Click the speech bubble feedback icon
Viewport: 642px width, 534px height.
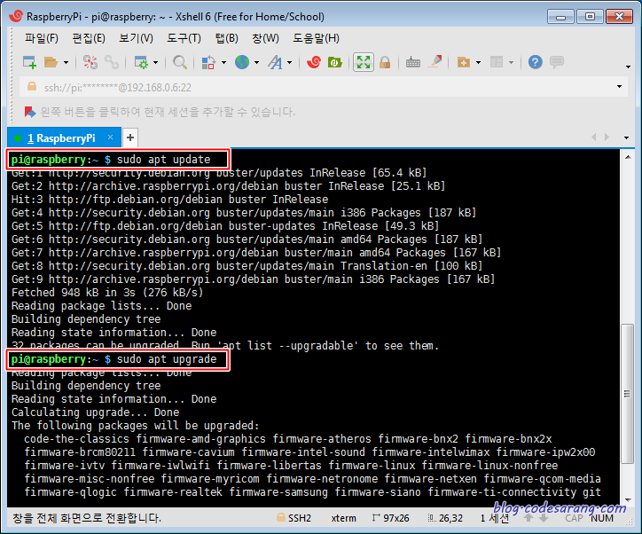pyautogui.click(x=556, y=62)
